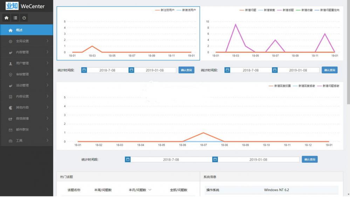Expand chevron on 其他内容 row
Screen dimensions: 350x197
click(48, 107)
